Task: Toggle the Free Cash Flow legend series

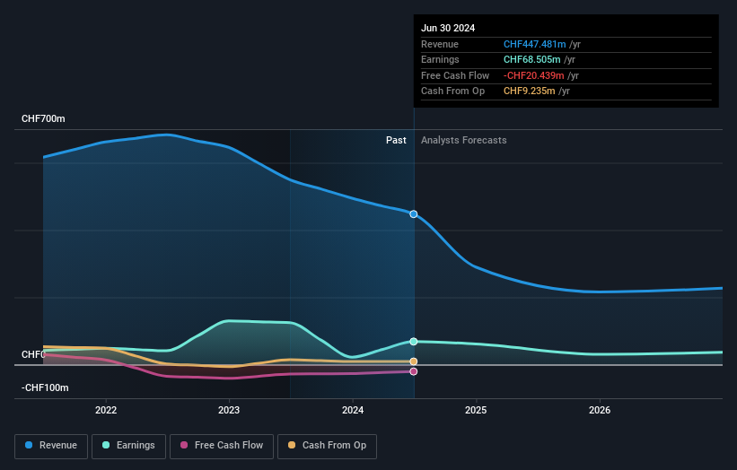Action: click(222, 446)
